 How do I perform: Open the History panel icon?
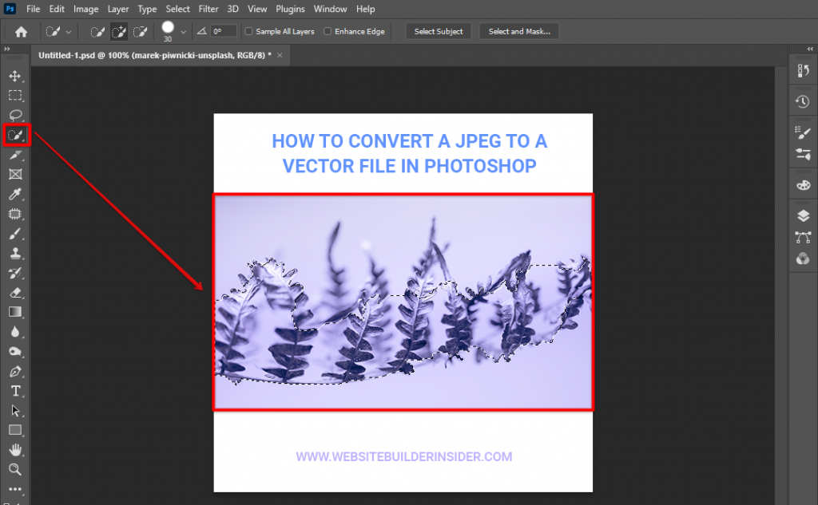803,101
